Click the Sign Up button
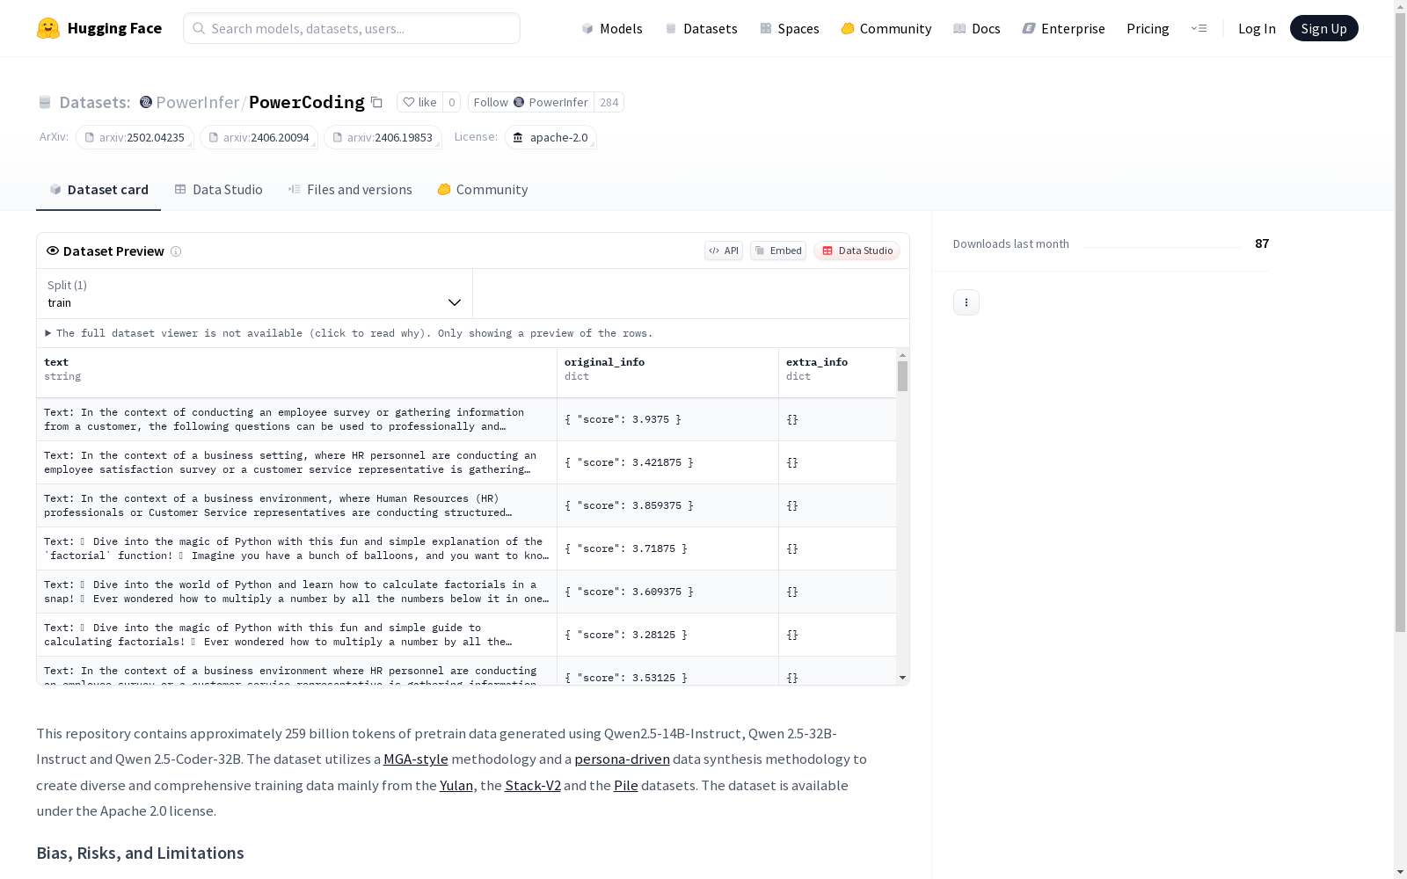Viewport: 1407px width, 879px height. 1323,28
